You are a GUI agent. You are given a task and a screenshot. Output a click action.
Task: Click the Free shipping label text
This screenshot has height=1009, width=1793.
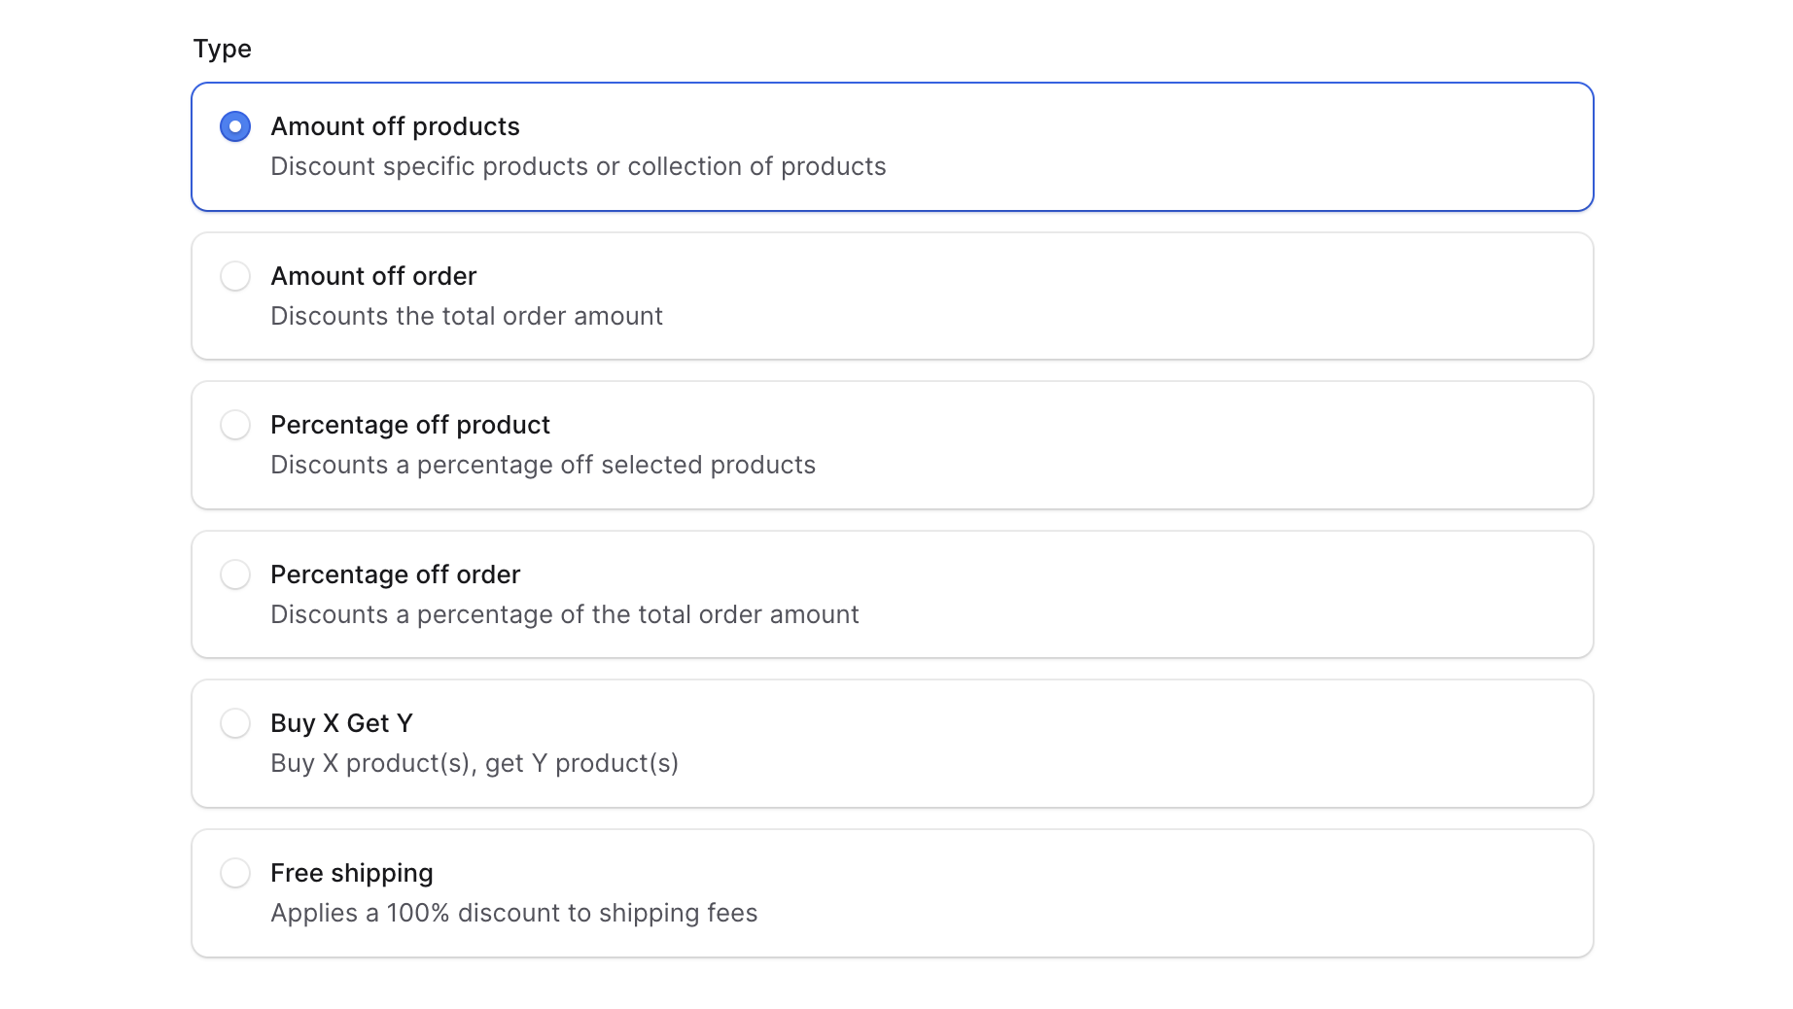coord(351,873)
